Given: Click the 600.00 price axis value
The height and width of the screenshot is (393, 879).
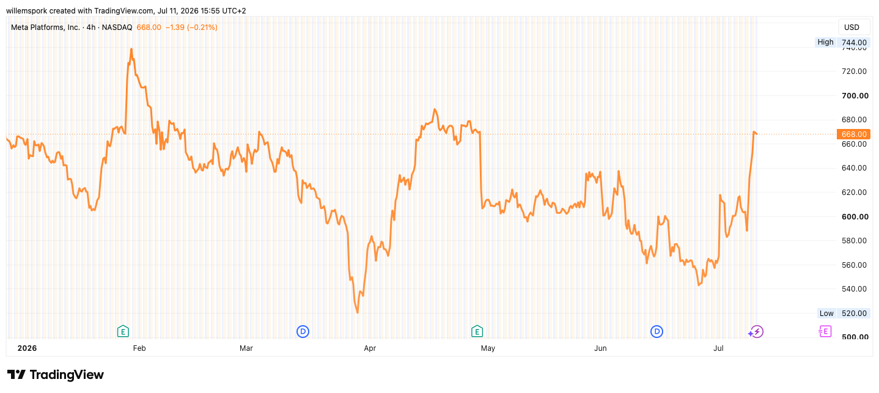Looking at the screenshot, I should tap(854, 216).
